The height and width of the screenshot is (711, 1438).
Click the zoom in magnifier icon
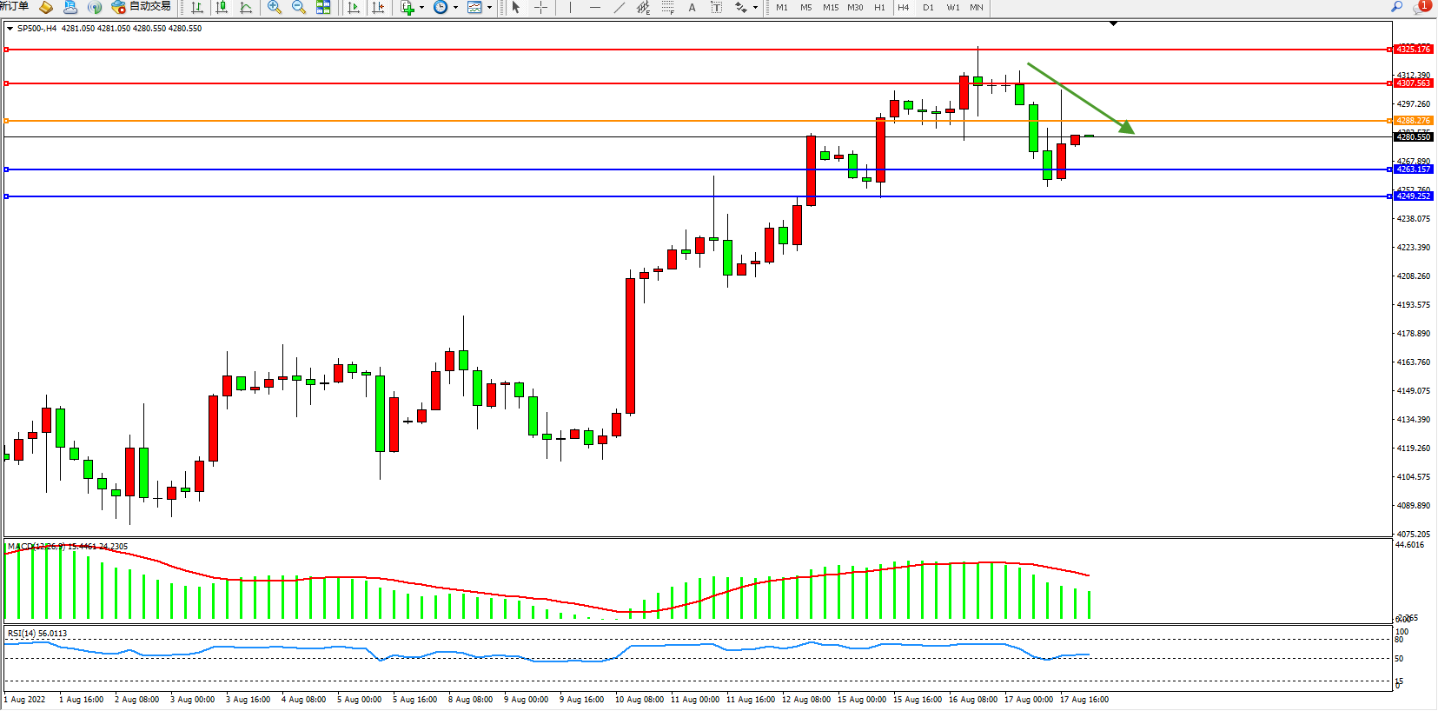point(275,8)
